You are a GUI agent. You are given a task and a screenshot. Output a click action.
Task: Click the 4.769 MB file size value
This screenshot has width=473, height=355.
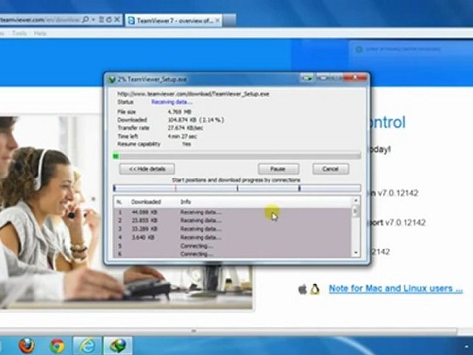(x=179, y=112)
